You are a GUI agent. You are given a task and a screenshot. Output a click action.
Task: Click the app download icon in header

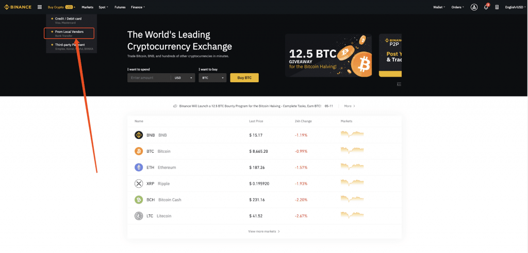coord(497,7)
